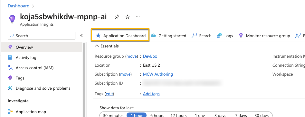This screenshot has width=305, height=117.
Task: Click the Getting started cloud icon
Action: click(154, 36)
